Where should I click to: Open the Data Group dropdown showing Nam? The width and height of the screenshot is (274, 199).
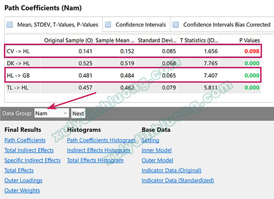tap(52, 113)
